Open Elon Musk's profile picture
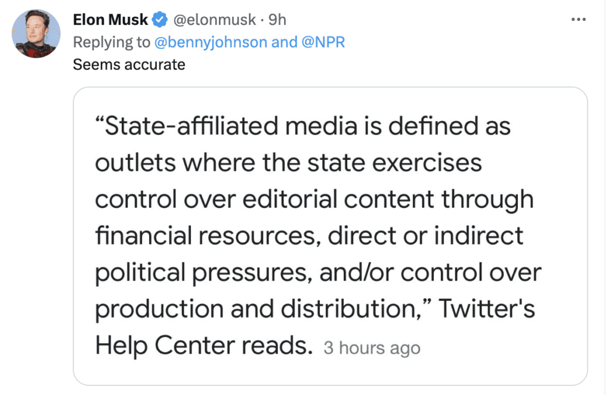Screen dimensions: 611x395 click(36, 33)
